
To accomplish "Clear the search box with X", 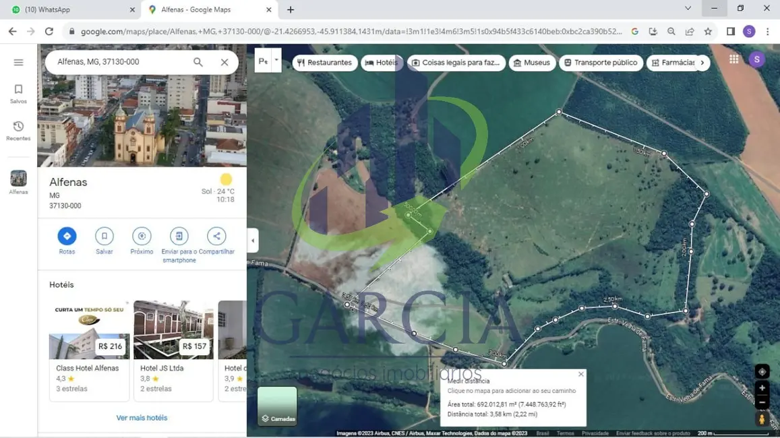I will [224, 62].
